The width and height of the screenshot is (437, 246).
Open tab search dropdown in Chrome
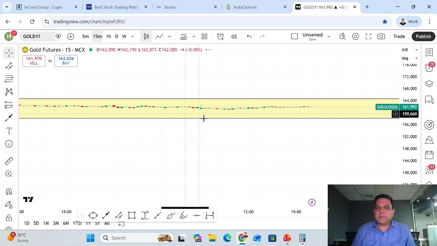[x=7, y=7]
